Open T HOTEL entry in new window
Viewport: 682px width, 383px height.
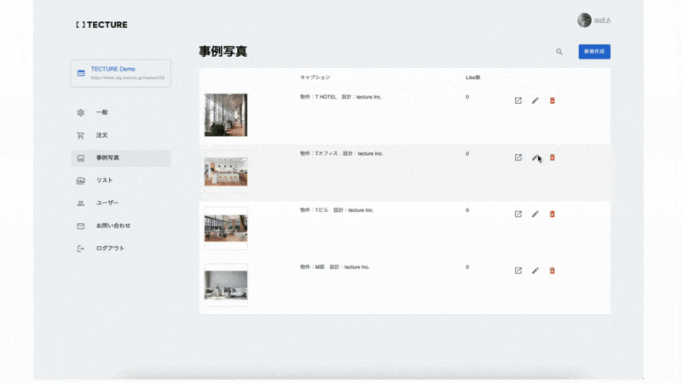click(x=517, y=100)
